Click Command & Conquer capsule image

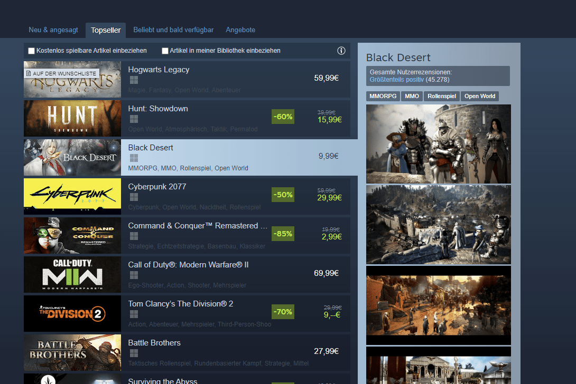pyautogui.click(x=72, y=235)
